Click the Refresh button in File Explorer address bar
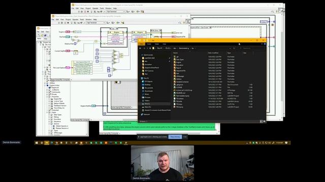 tap(234, 48)
